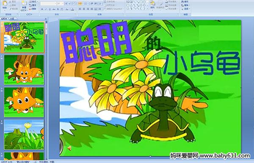The width and height of the screenshot is (254, 163).
Task: Open the font name dropdown
Action: click(55, 3)
